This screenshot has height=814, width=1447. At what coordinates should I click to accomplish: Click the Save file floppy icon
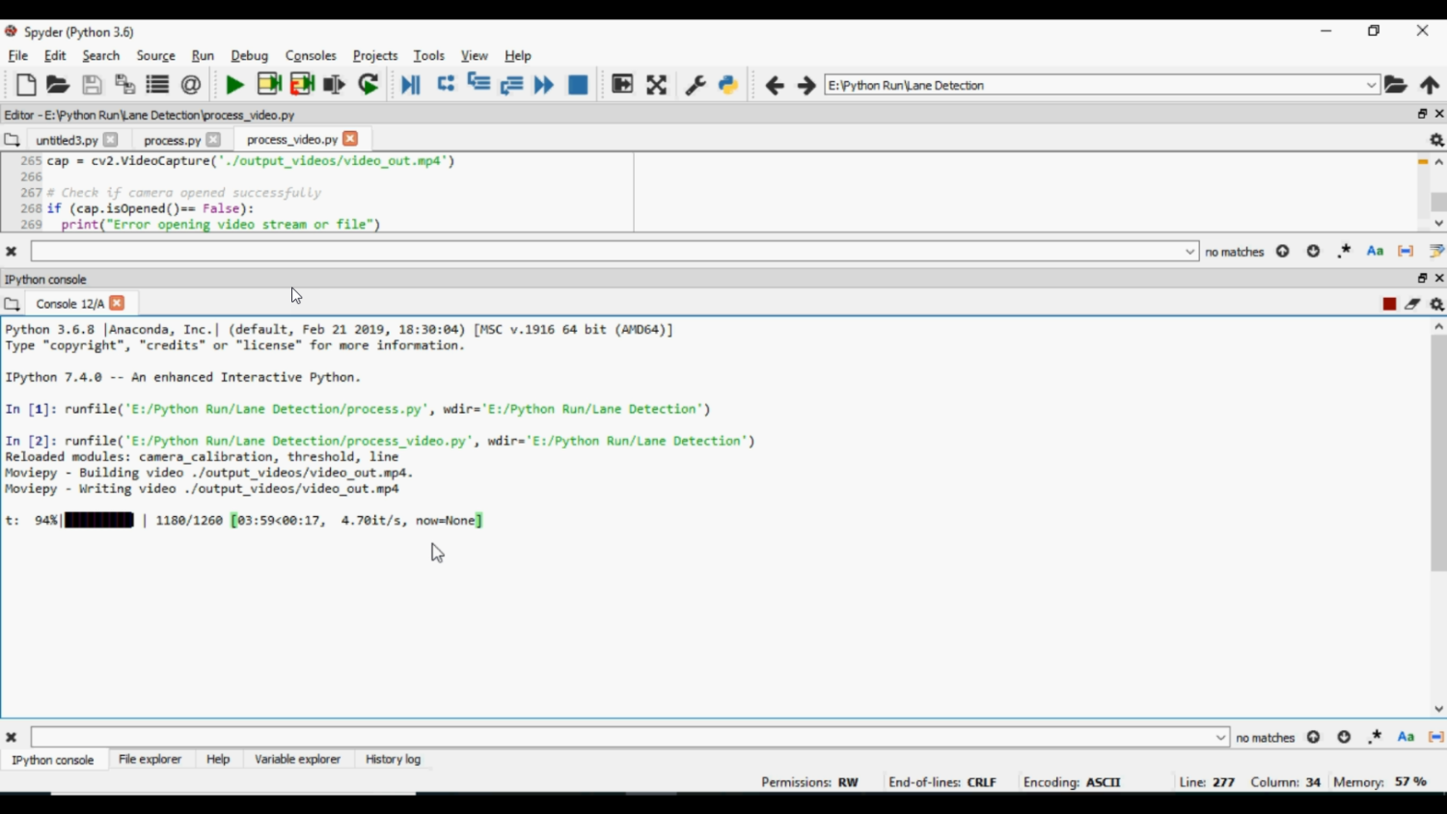[x=92, y=85]
